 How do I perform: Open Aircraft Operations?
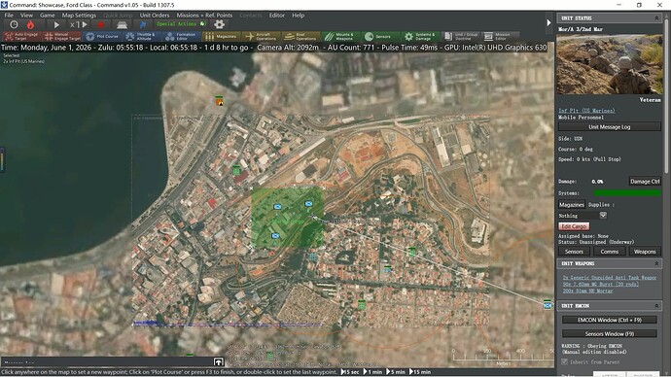262,36
